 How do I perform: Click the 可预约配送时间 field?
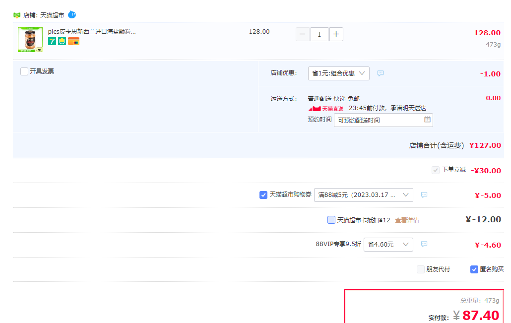coord(383,120)
